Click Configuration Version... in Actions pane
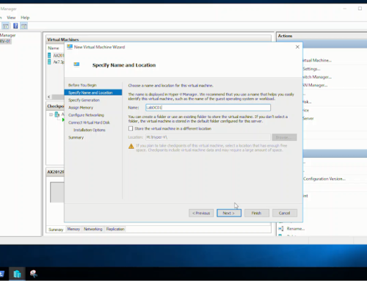This screenshot has width=367, height=281. point(324,179)
